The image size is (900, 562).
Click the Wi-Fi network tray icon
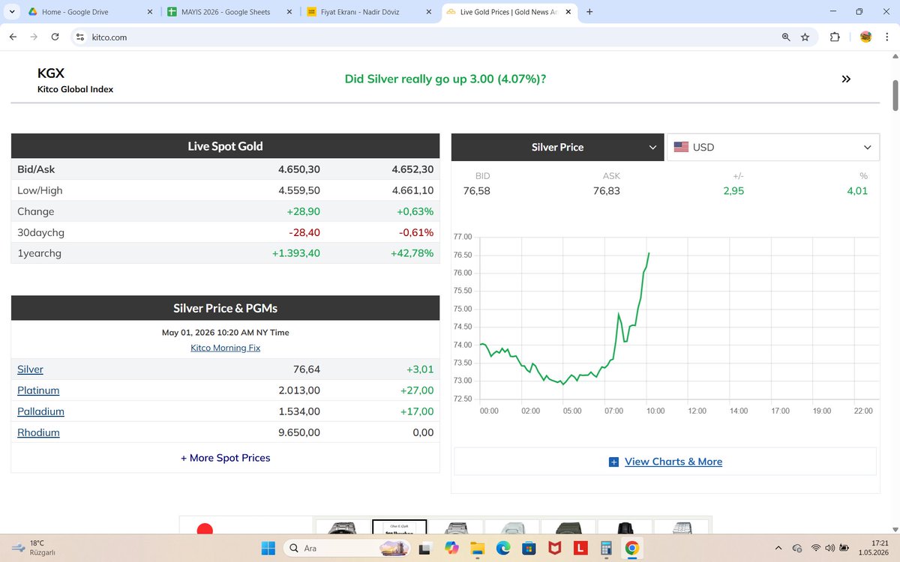tap(815, 549)
